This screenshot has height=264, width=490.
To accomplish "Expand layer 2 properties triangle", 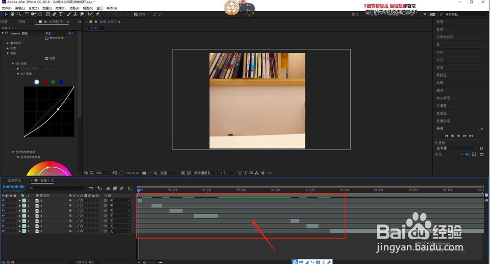I will click(x=20, y=206).
